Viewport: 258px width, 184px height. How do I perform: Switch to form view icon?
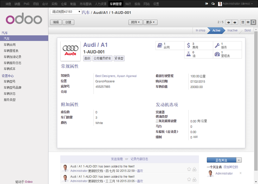coord(253,22)
